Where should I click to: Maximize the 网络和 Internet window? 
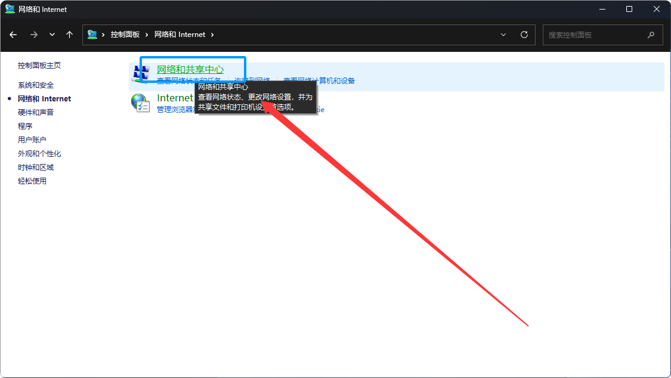click(x=629, y=9)
